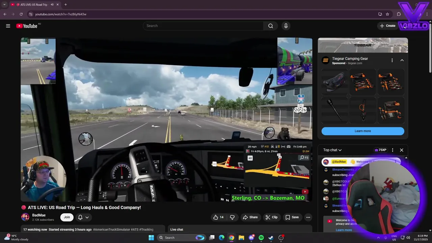Open the BadMae channel avatar
The image size is (432, 243).
click(25, 217)
